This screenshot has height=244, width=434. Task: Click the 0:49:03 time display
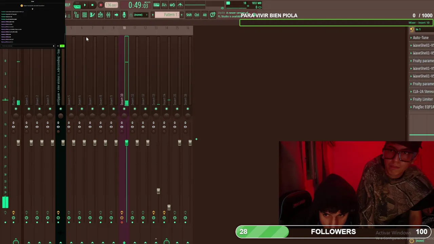[138, 5]
